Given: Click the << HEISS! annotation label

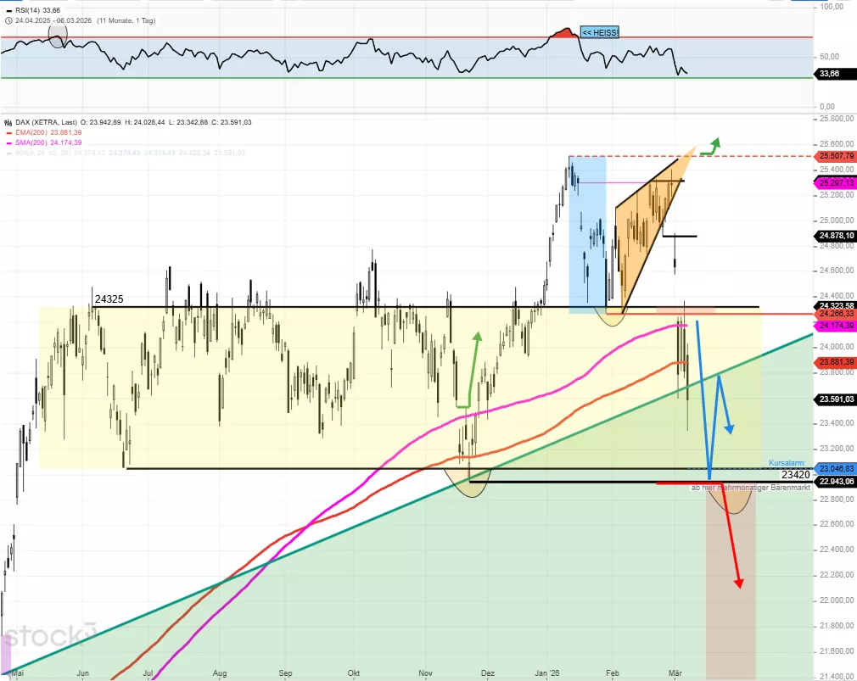Looking at the screenshot, I should tap(600, 32).
